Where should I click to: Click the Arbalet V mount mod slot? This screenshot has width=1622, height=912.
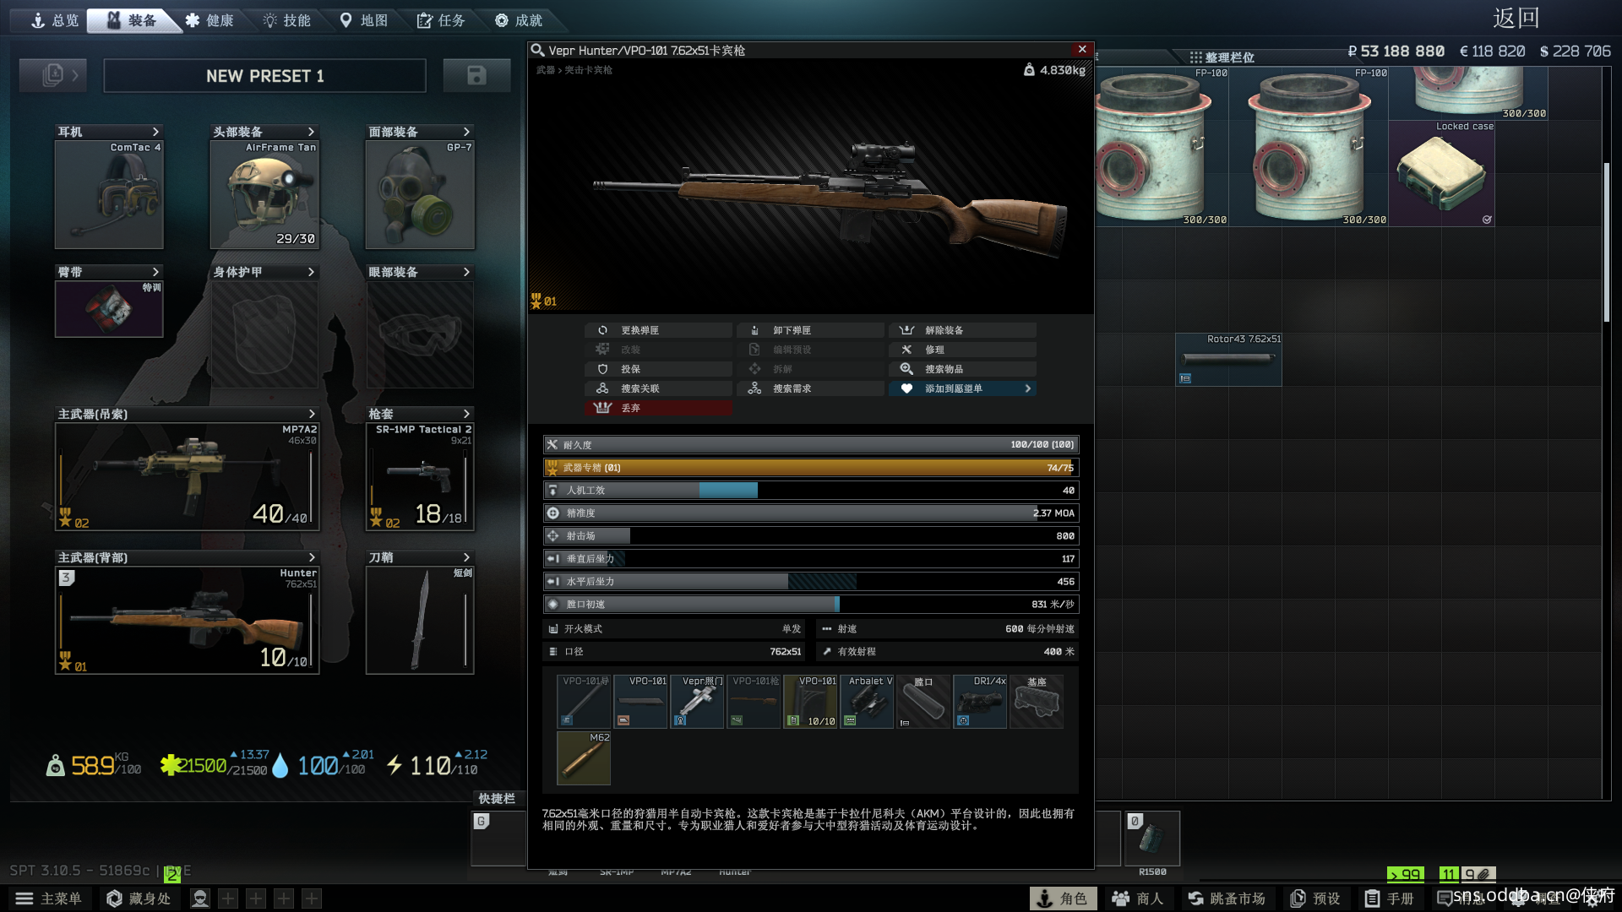coord(867,701)
